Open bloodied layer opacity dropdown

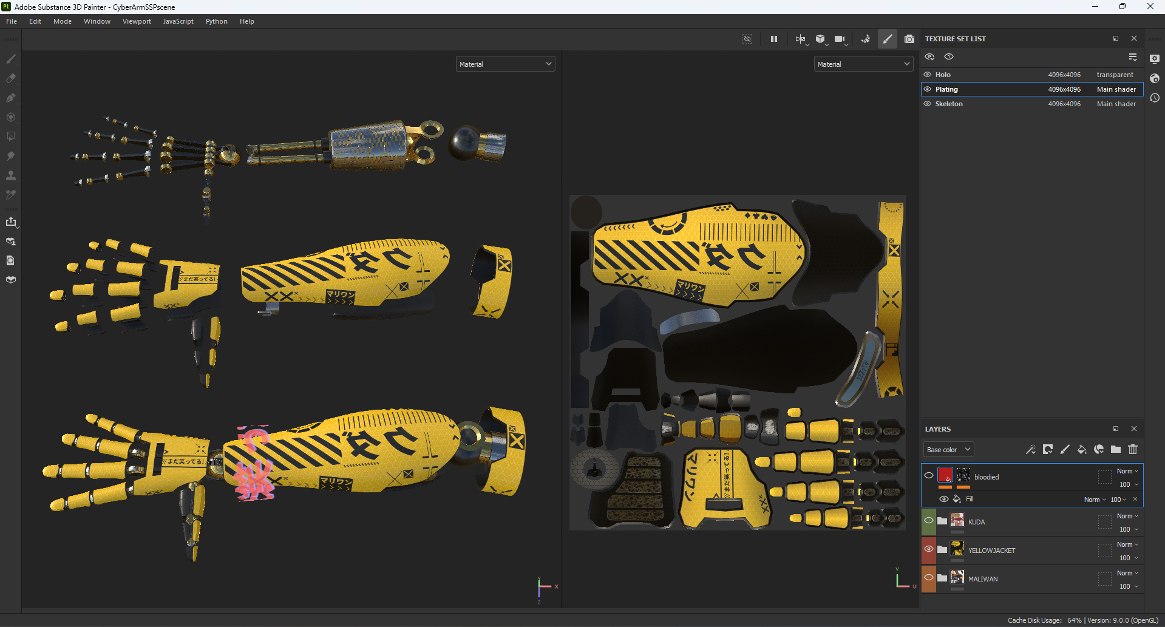(1129, 484)
